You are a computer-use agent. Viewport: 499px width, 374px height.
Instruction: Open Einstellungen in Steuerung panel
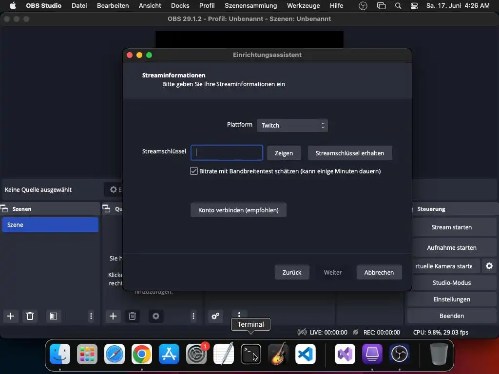pyautogui.click(x=452, y=299)
